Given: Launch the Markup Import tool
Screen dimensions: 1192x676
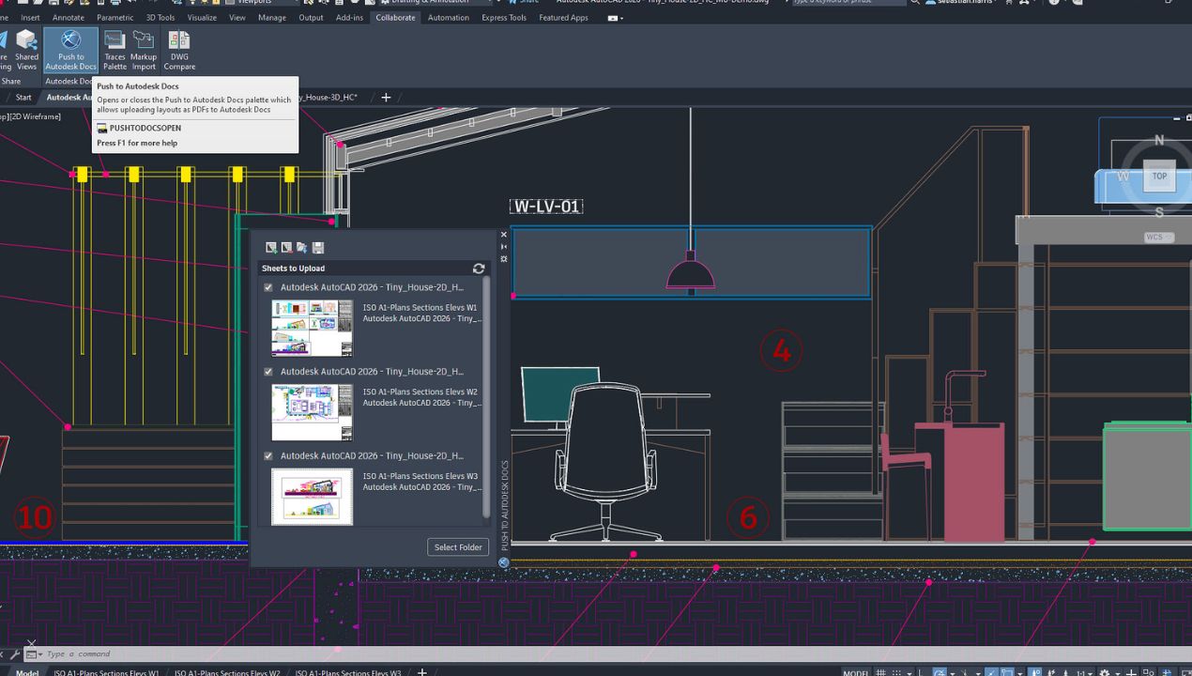Looking at the screenshot, I should (x=144, y=50).
